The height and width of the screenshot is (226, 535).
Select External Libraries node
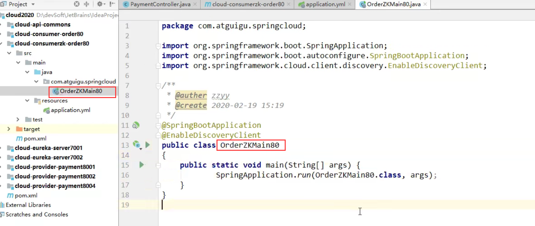click(x=28, y=205)
